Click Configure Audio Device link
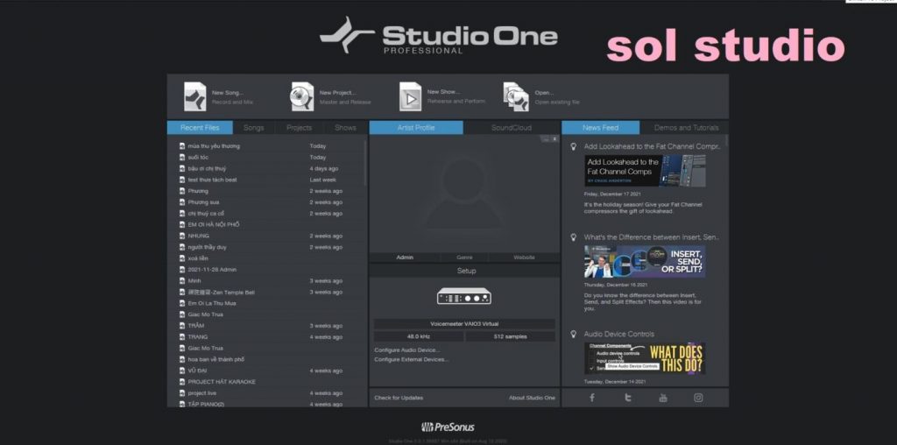The height and width of the screenshot is (445, 897). [x=407, y=350]
